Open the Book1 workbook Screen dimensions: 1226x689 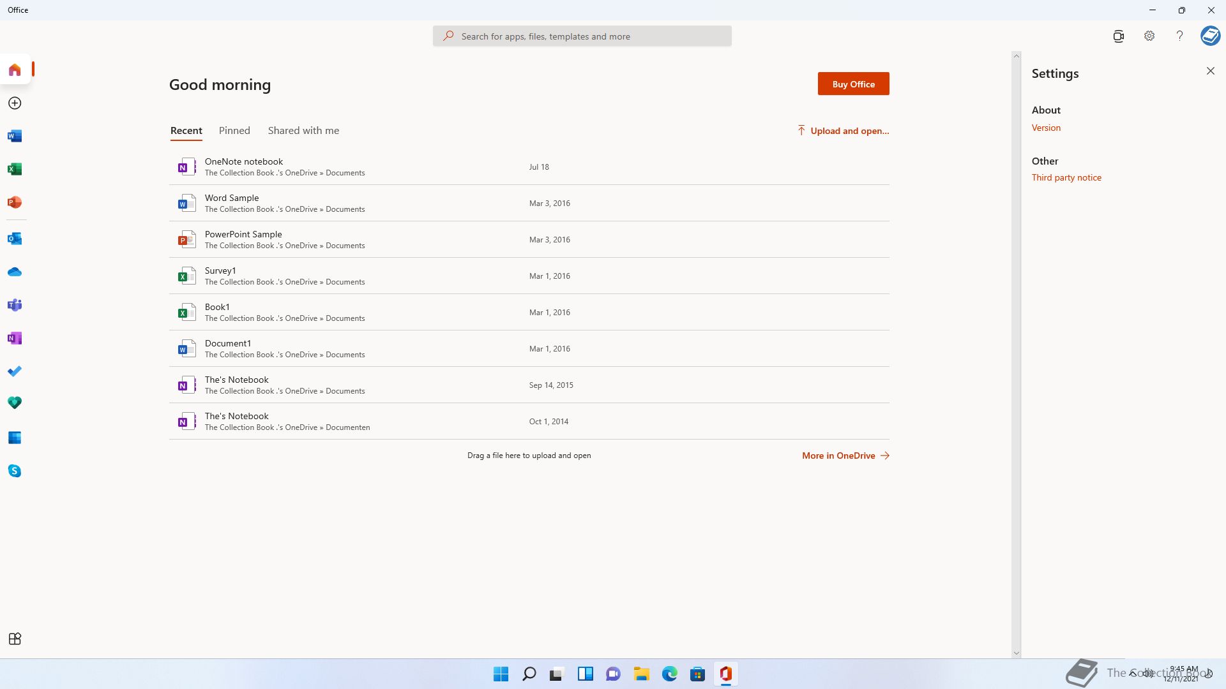[529, 312]
